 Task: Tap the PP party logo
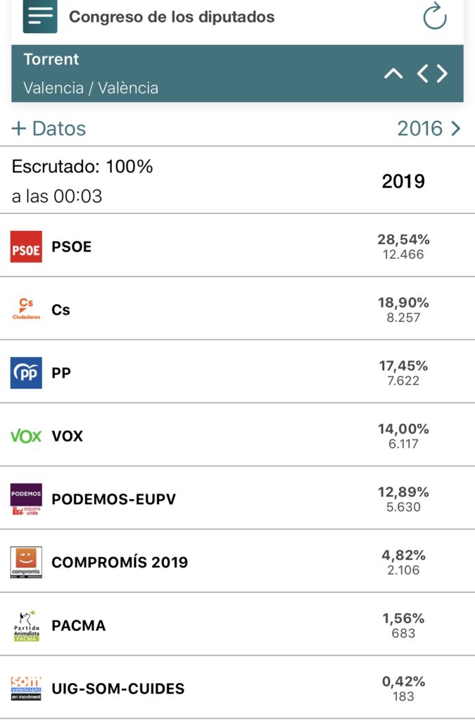click(26, 372)
